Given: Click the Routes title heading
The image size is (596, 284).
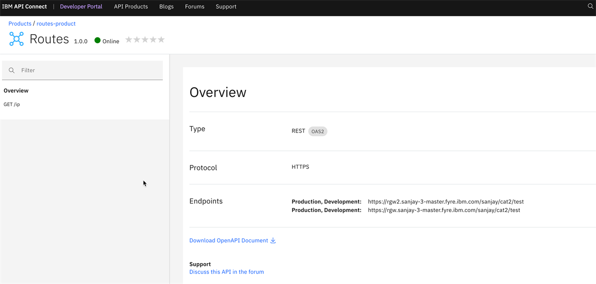Looking at the screenshot, I should [x=49, y=39].
